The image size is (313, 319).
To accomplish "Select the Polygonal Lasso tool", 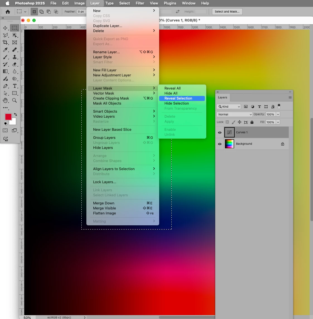I will point(5,35).
